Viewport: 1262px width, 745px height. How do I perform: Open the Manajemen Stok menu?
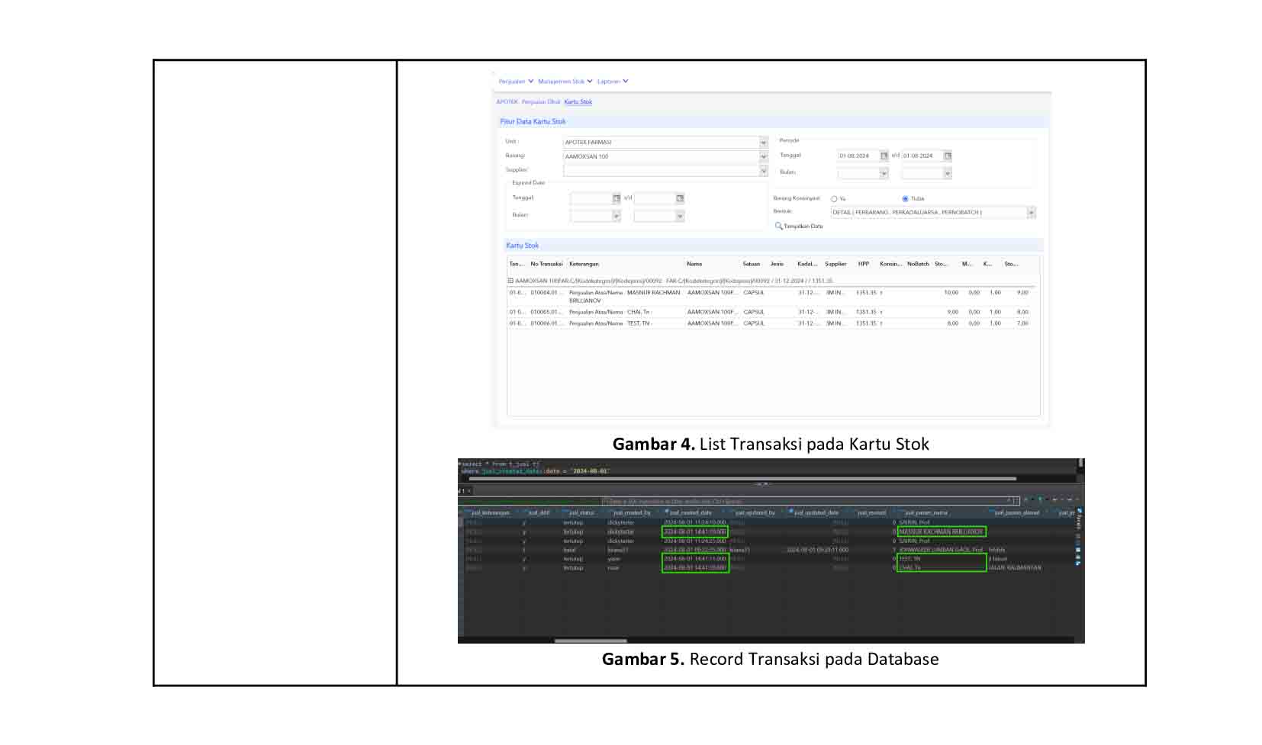pos(565,82)
